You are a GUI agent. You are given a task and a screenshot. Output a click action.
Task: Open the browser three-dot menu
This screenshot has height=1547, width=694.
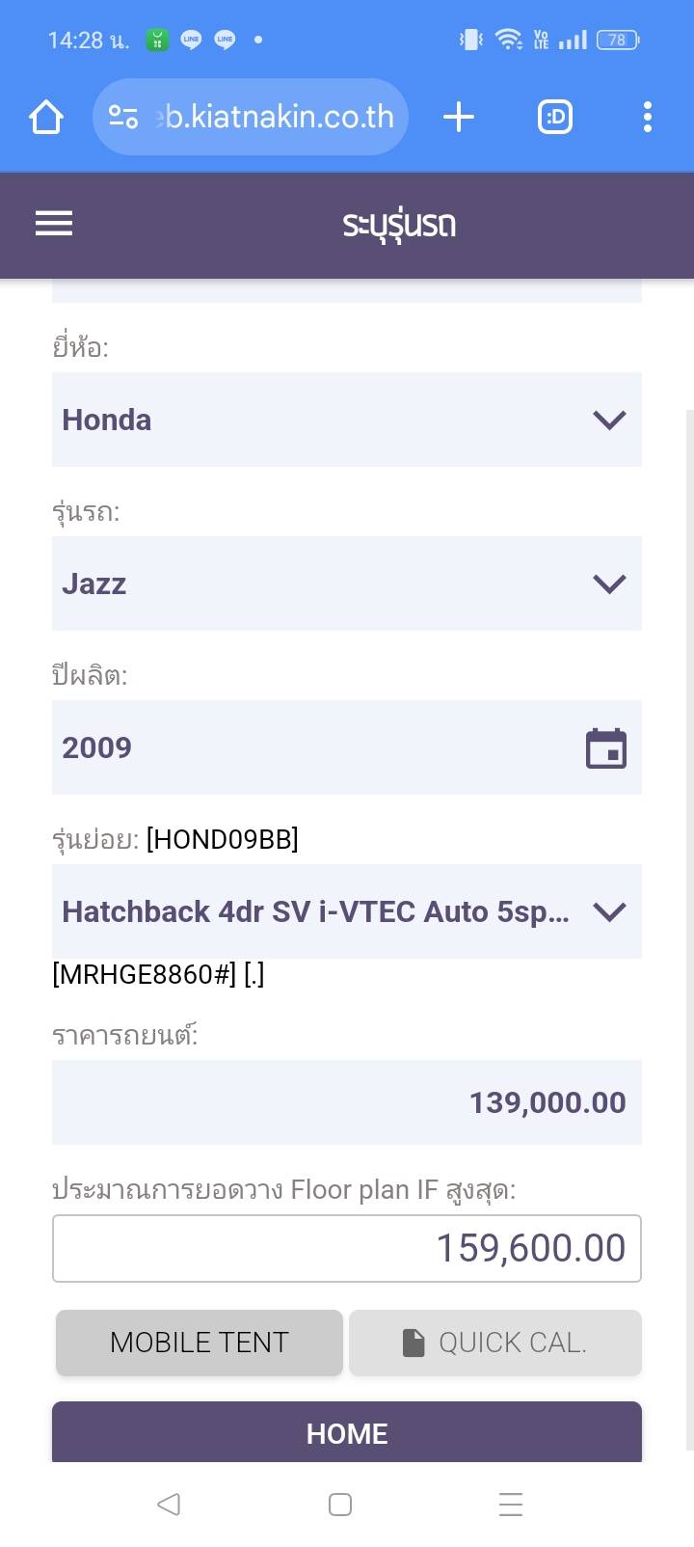648,118
